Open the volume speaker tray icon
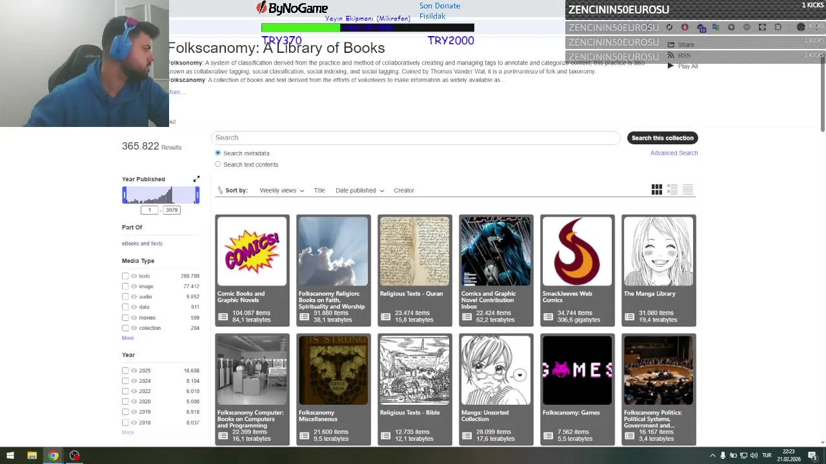Image resolution: width=826 pixels, height=464 pixels. (x=754, y=456)
